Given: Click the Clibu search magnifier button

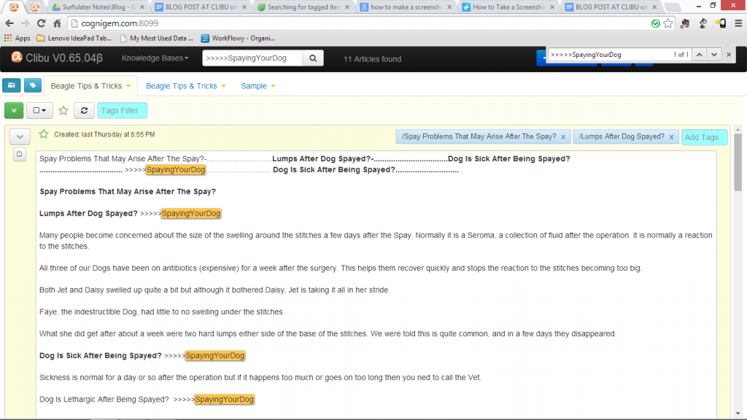Looking at the screenshot, I should (313, 58).
